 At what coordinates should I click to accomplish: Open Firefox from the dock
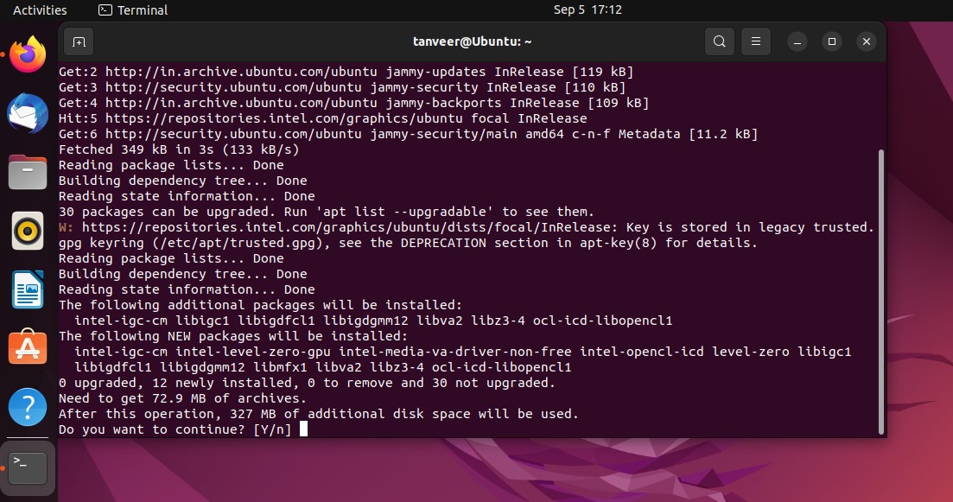pyautogui.click(x=27, y=54)
